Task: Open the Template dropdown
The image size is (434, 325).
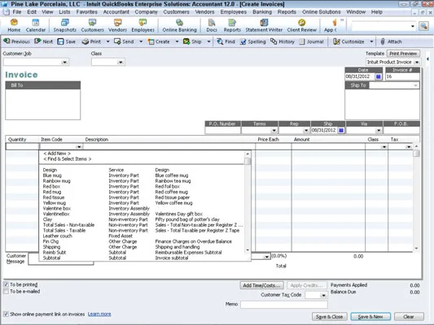Action: tap(417, 62)
